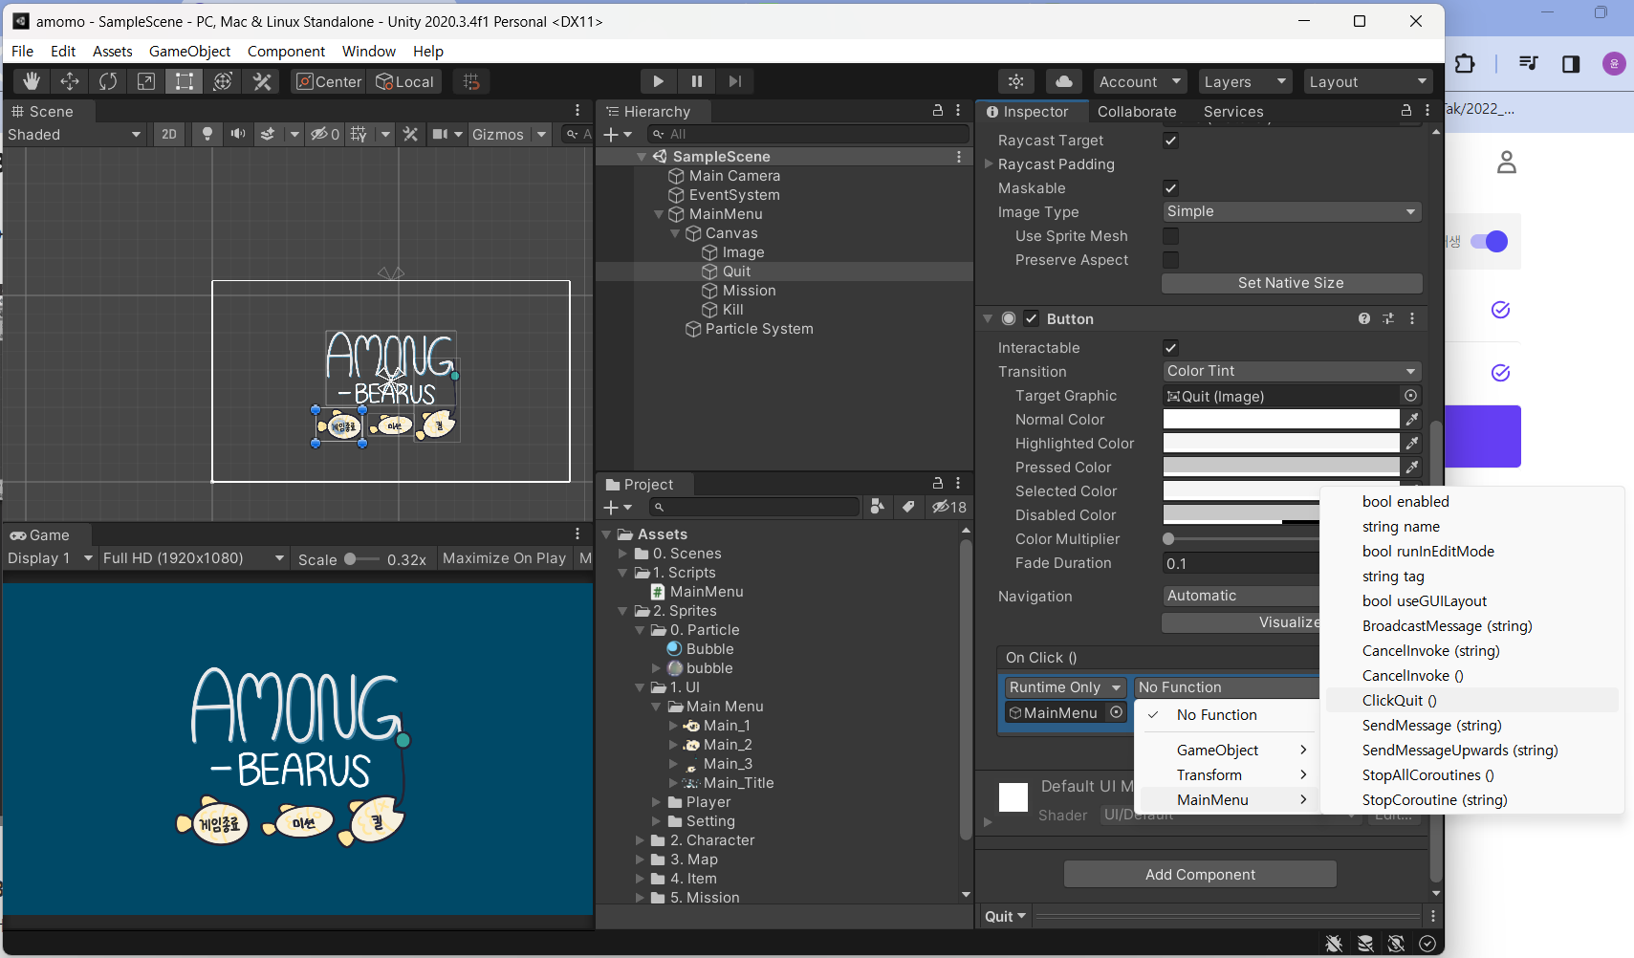Open Gizmos button in Scene view
Image resolution: width=1634 pixels, height=958 pixels.
coord(497,134)
